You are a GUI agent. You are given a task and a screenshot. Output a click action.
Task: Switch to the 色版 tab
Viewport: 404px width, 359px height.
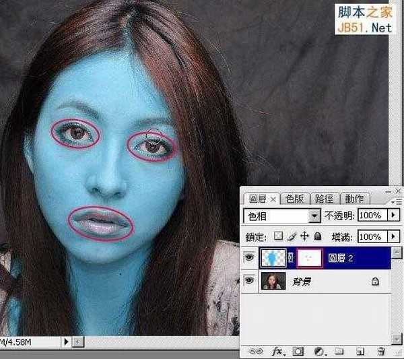click(294, 199)
